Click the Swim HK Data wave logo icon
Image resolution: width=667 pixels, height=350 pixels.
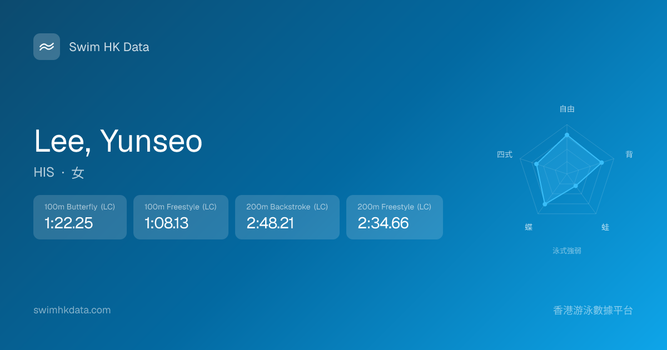(47, 47)
